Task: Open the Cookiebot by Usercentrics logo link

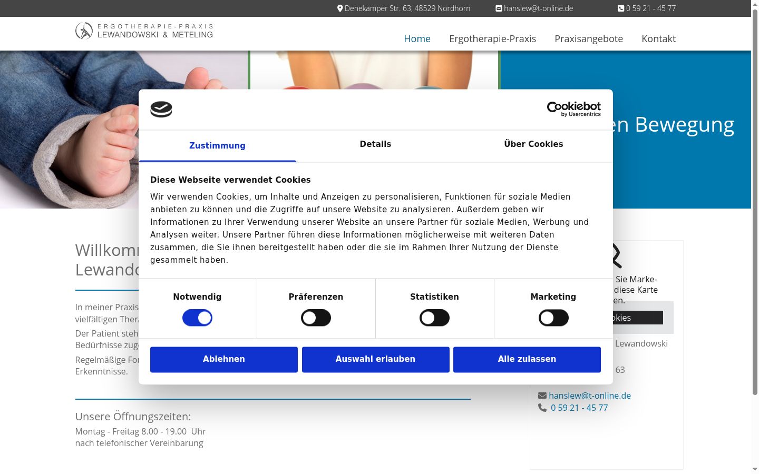Action: [x=574, y=109]
